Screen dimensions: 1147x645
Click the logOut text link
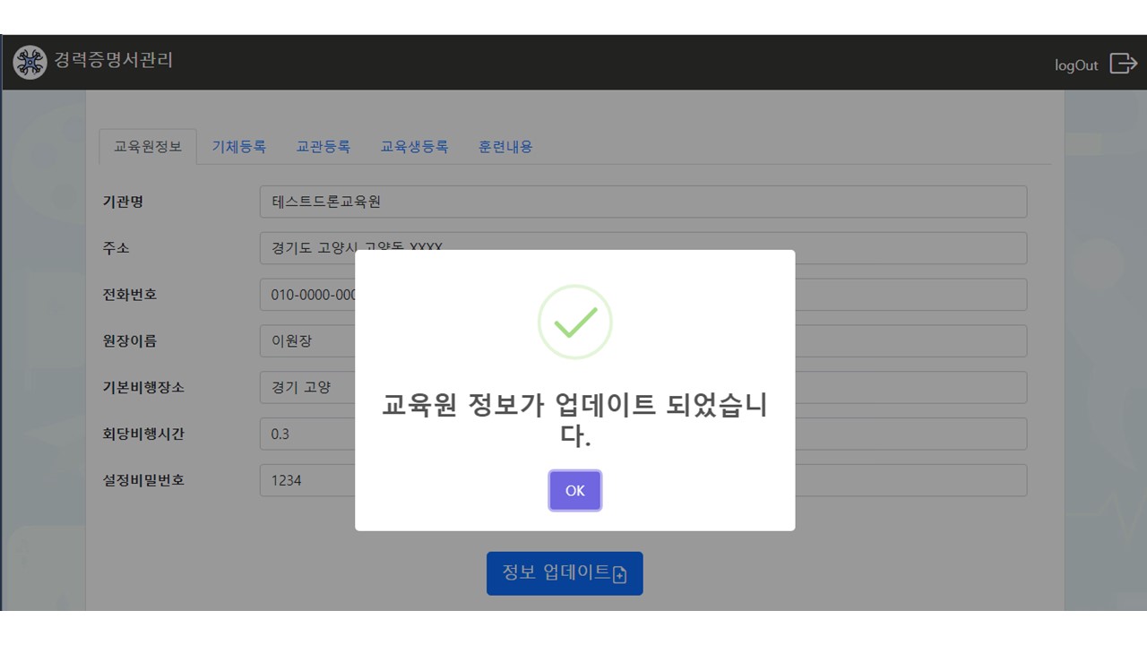(1075, 65)
